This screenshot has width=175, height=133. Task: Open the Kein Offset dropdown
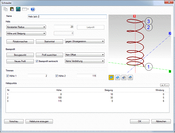pyautogui.click(x=85, y=55)
